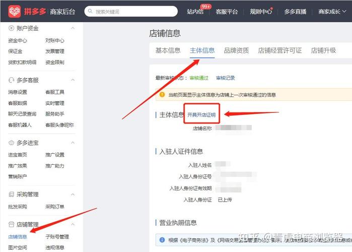This screenshot has height=252, width=352.
Task: Click the 账户资金 section icon
Action: point(11,28)
